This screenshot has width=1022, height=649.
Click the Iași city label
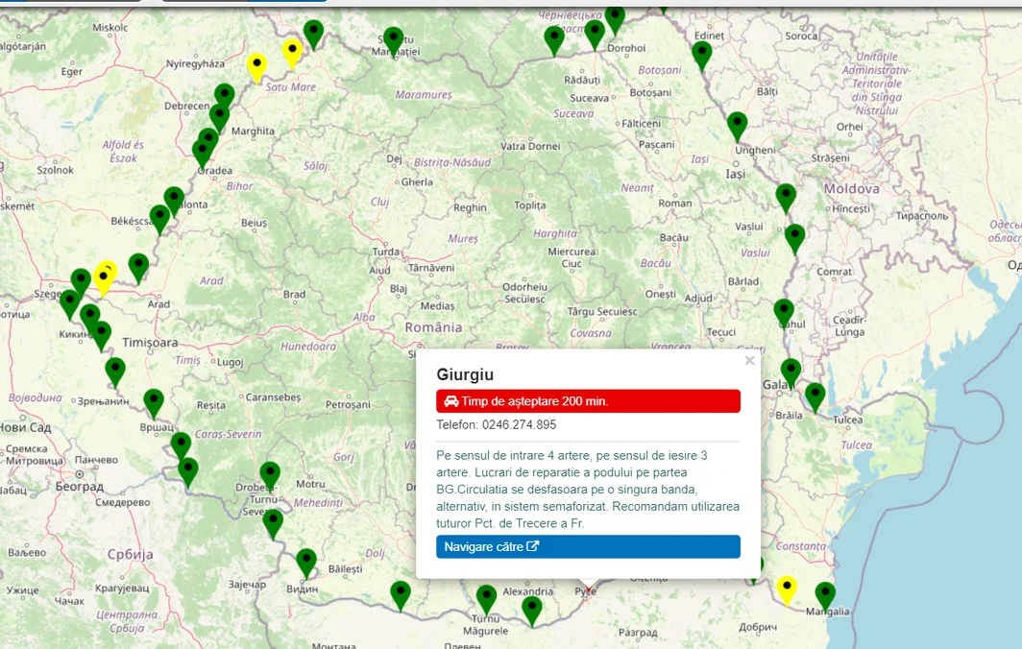pyautogui.click(x=735, y=174)
